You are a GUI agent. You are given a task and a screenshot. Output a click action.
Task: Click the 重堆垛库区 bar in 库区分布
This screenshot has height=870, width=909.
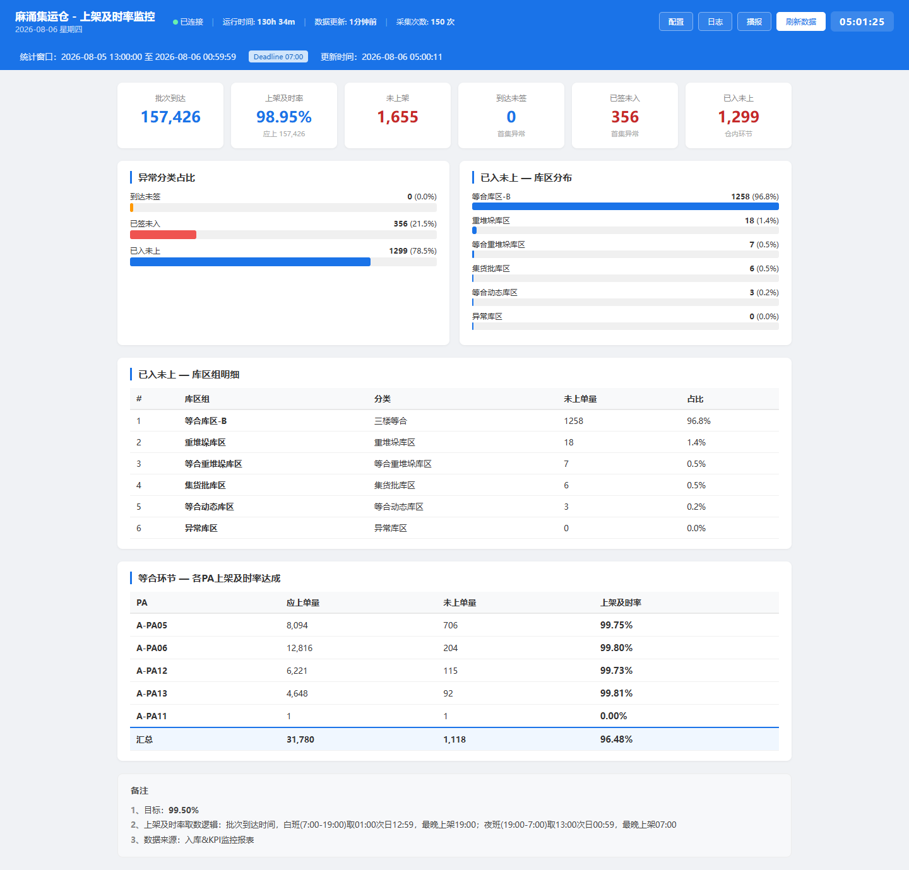coord(474,230)
